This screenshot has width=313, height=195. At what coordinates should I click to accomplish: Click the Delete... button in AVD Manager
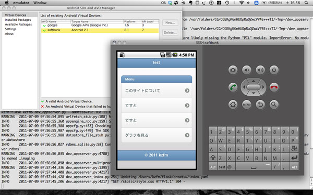pos(170,33)
